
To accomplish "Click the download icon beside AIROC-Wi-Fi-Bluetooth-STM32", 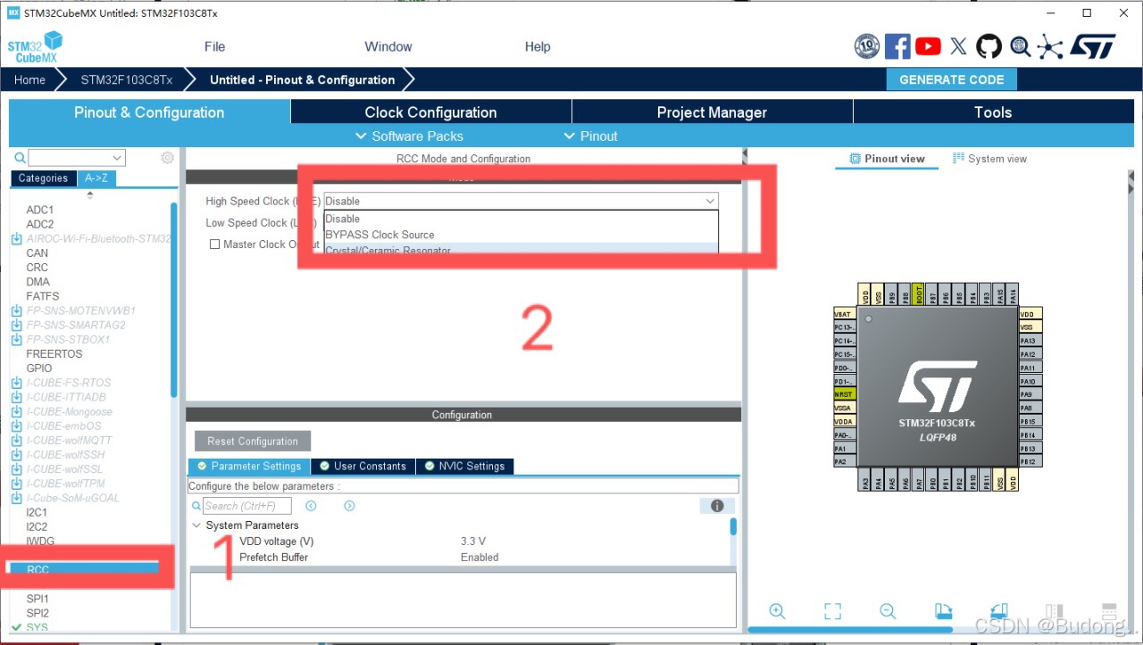I will click(x=17, y=239).
